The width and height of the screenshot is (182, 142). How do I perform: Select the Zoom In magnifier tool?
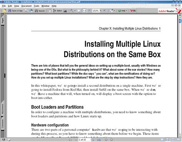pos(72,11)
